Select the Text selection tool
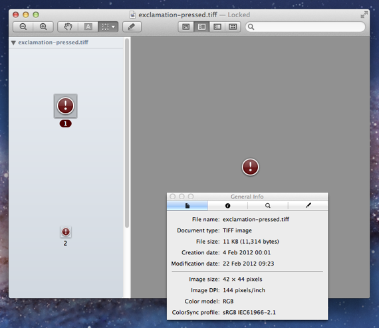 (x=88, y=27)
